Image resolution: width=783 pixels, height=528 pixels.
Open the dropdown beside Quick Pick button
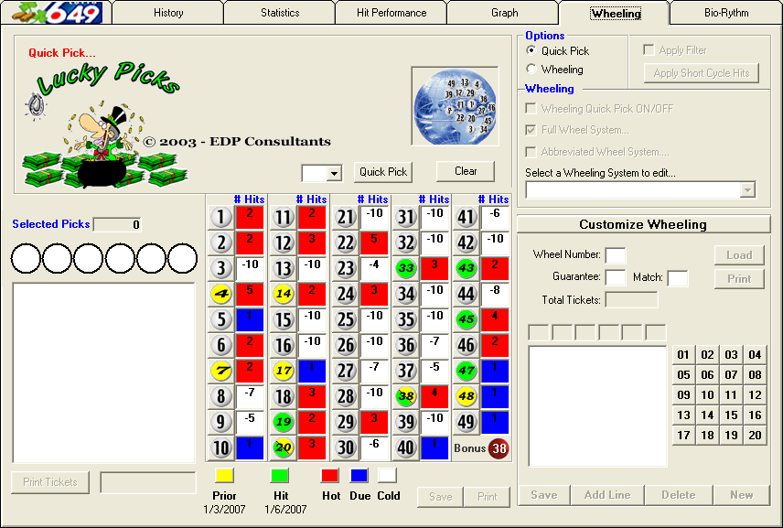[x=334, y=173]
